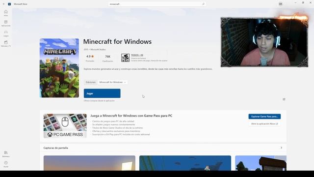Open the second underwater screenshot thumbnail
This screenshot has width=314, height=177.
(185, 163)
